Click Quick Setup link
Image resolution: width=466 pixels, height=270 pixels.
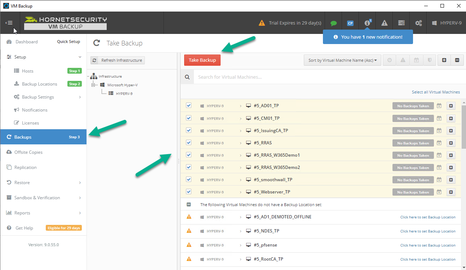pos(68,42)
